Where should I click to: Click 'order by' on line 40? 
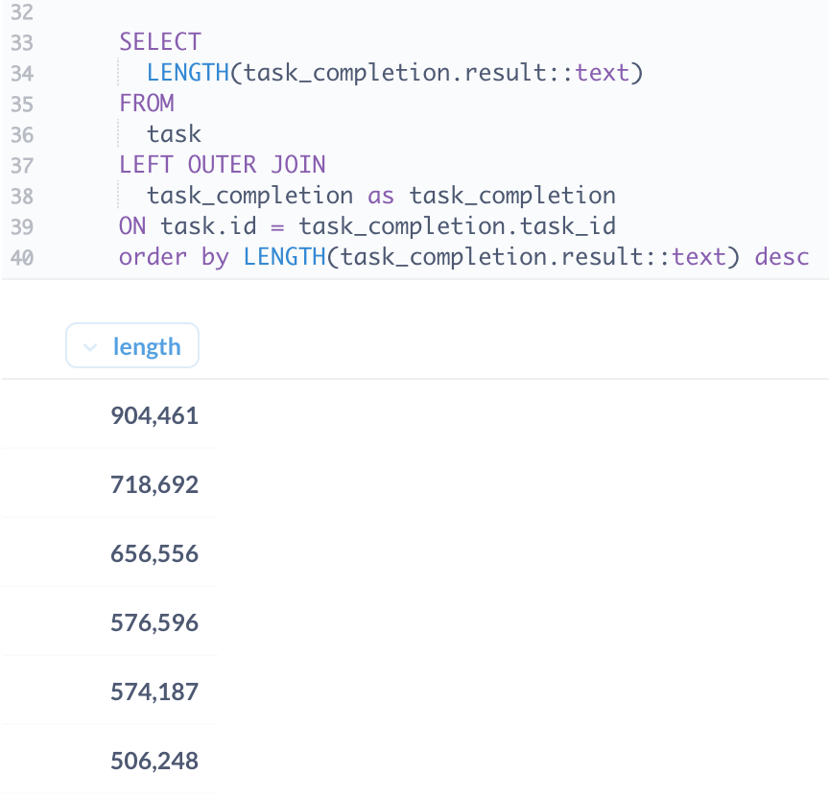[174, 257]
